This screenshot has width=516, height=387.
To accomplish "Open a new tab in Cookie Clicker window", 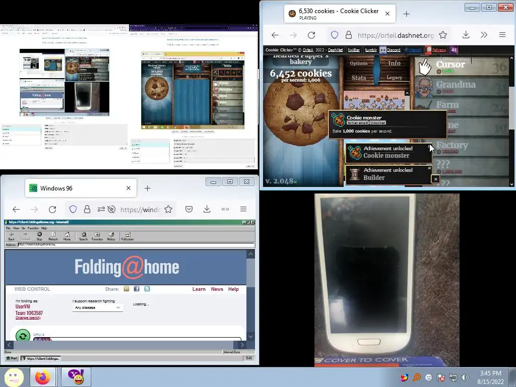I will 407,14.
